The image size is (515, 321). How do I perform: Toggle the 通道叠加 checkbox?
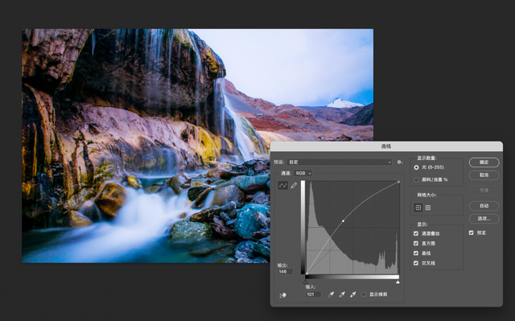pos(416,233)
